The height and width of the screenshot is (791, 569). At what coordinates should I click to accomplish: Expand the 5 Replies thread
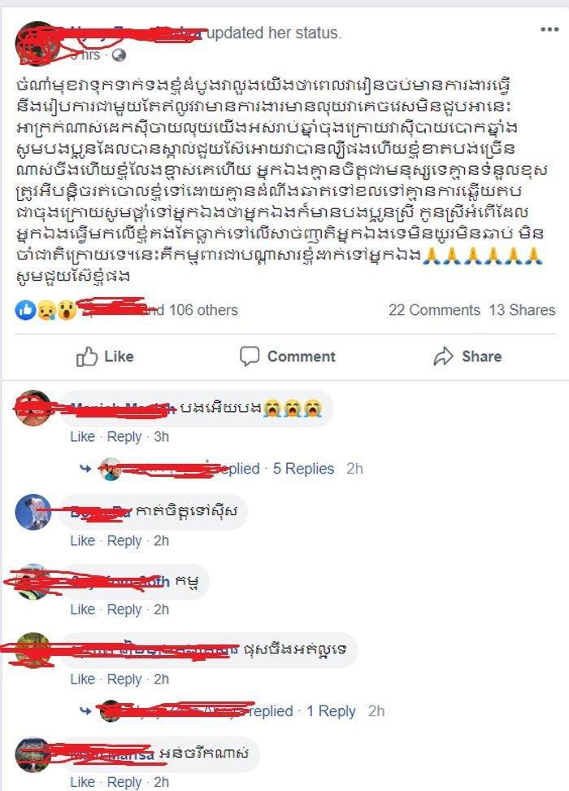303,469
